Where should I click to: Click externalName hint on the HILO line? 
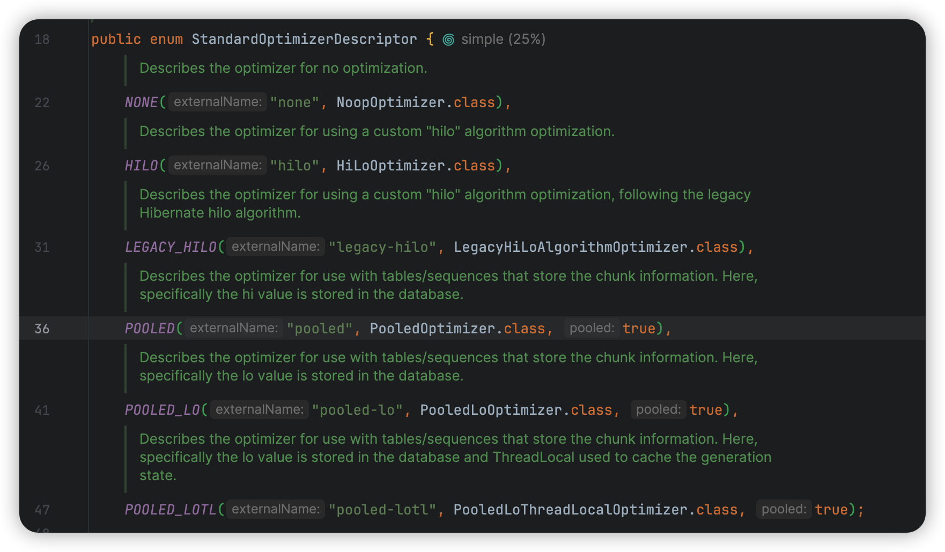[218, 165]
